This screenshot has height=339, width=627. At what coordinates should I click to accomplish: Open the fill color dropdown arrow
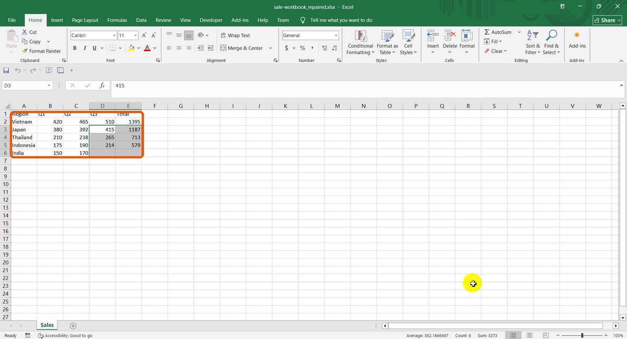138,48
